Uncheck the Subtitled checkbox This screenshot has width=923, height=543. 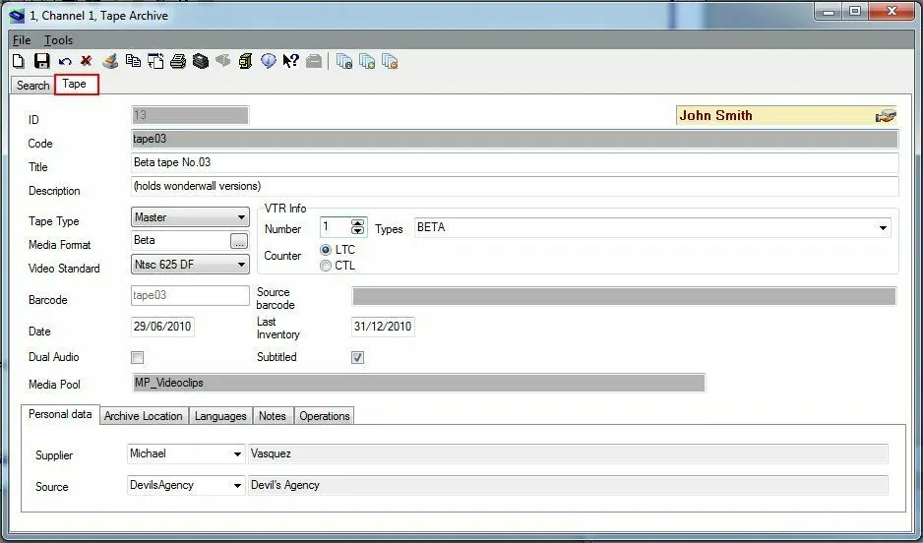[357, 358]
